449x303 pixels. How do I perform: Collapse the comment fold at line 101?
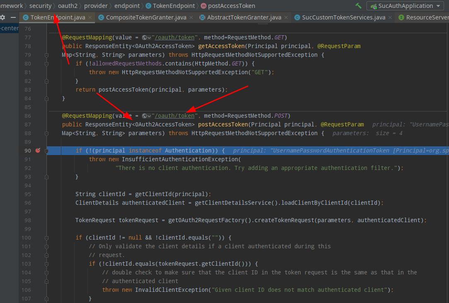[x=46, y=247]
